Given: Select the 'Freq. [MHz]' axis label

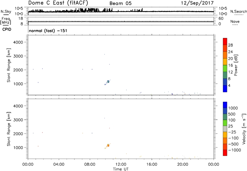Looking at the screenshot, I should (6, 21).
